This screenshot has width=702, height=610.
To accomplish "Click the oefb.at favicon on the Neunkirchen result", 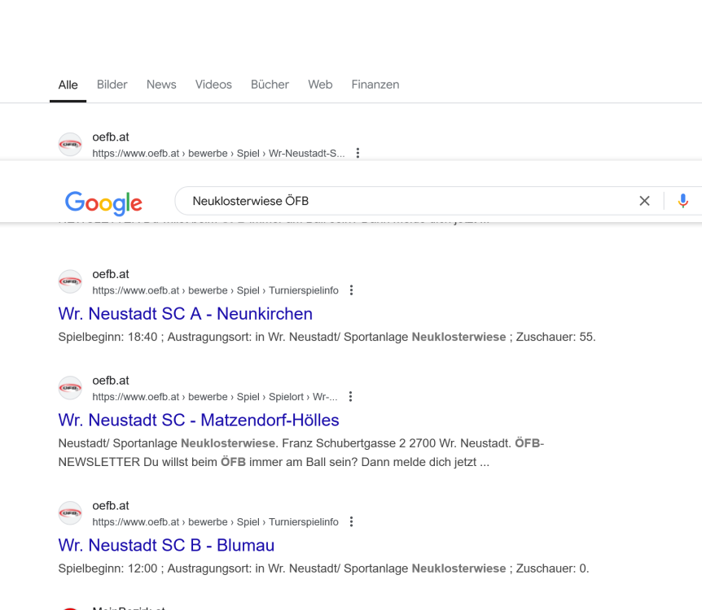I will click(70, 281).
